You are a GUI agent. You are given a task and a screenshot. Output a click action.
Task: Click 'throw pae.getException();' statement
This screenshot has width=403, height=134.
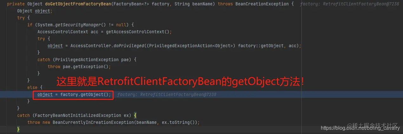point(79,67)
